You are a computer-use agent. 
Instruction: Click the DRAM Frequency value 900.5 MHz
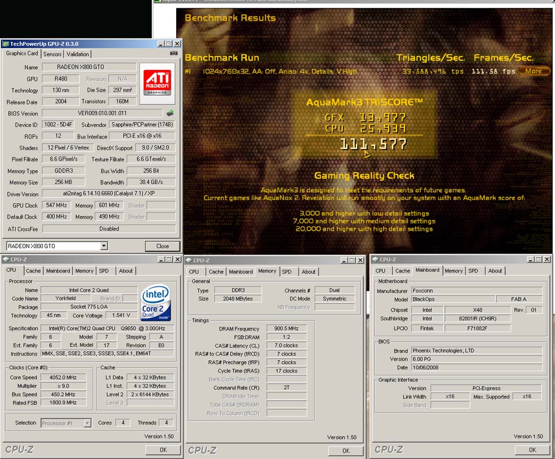pos(286,328)
